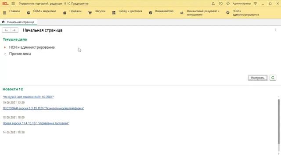Image resolution: width=281 pixels, height=158 pixels.
Task: Expand the Прочие дела group
Action: click(5, 54)
